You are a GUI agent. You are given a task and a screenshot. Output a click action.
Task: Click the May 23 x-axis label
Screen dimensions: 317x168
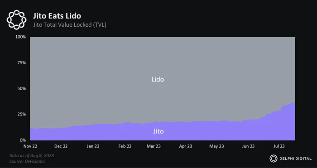click(217, 146)
